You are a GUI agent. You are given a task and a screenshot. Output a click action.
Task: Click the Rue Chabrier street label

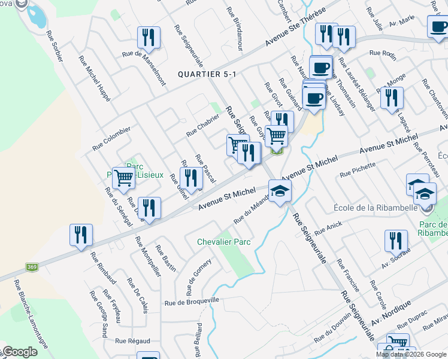coord(203,125)
